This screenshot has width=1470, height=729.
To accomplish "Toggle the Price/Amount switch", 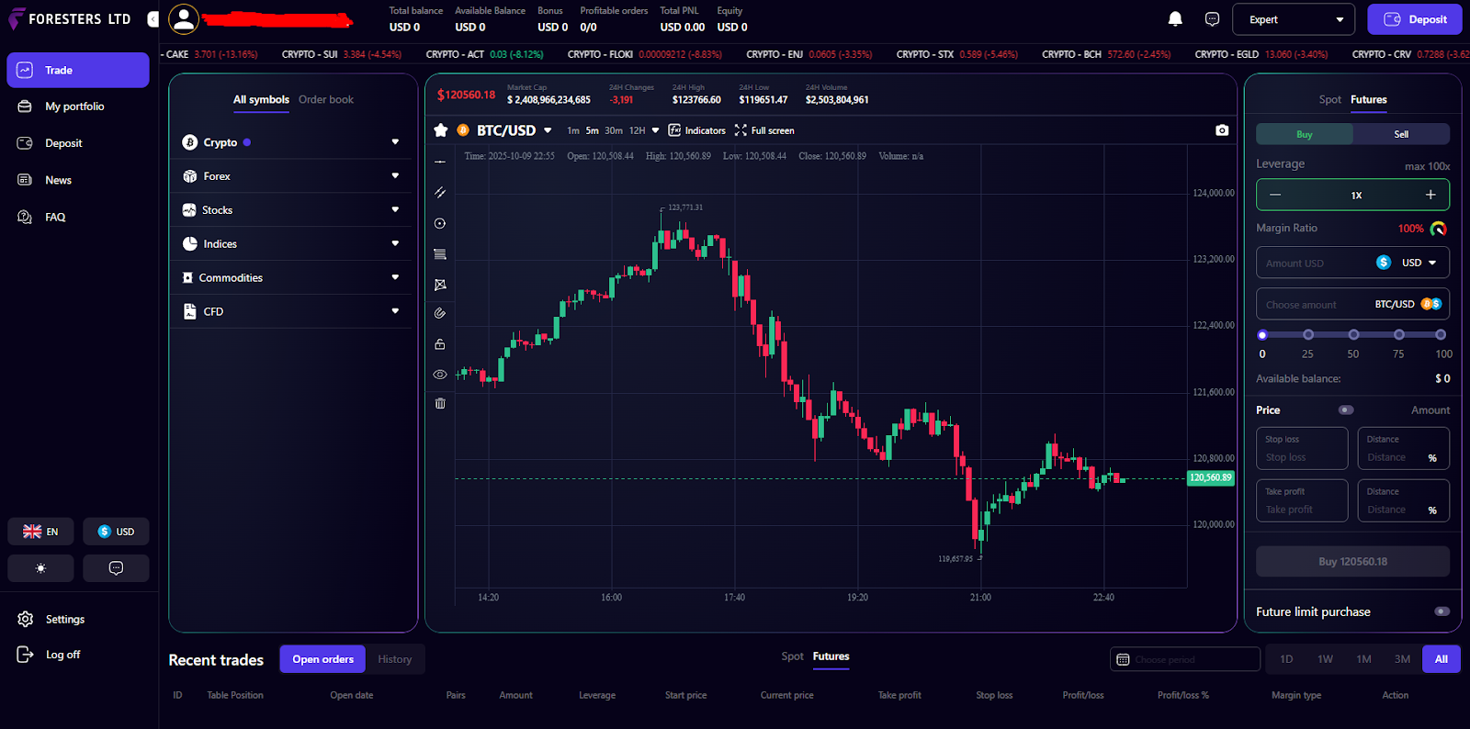I will tap(1346, 410).
